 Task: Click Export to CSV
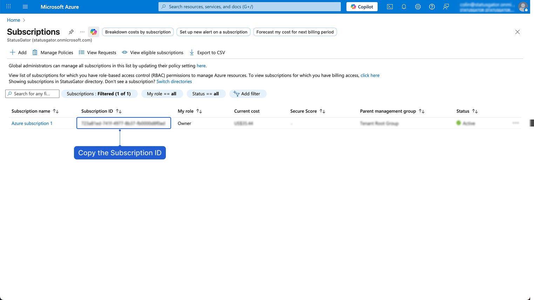(207, 53)
